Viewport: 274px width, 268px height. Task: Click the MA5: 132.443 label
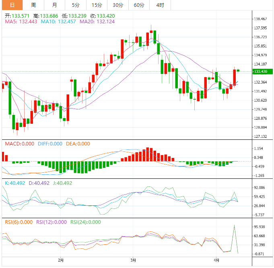tap(21, 22)
